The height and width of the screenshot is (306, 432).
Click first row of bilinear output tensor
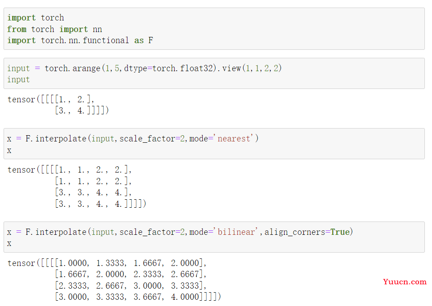click(130, 263)
